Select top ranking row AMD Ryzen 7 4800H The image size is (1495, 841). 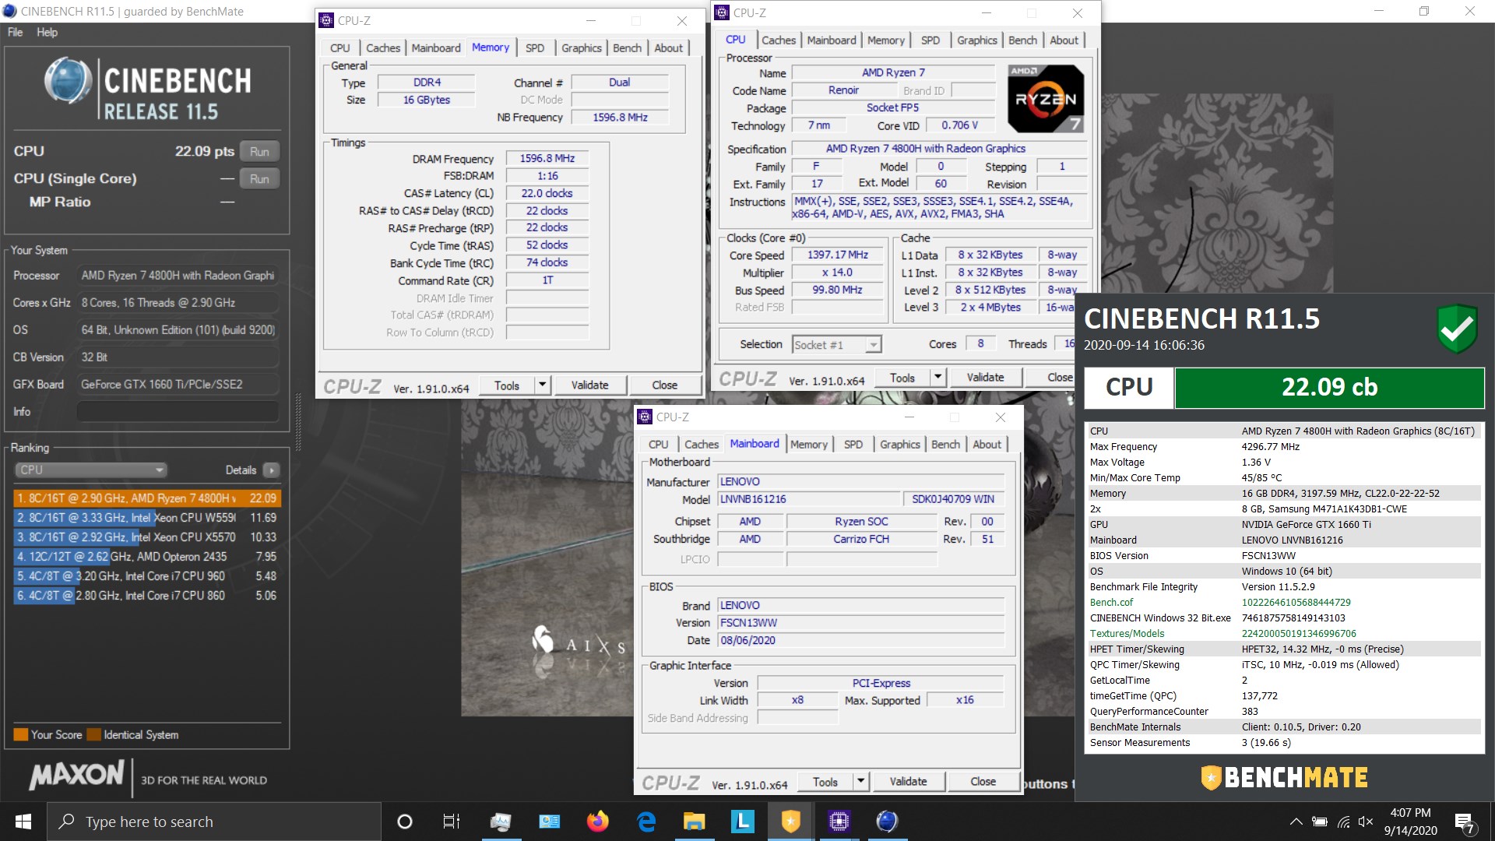(x=146, y=498)
